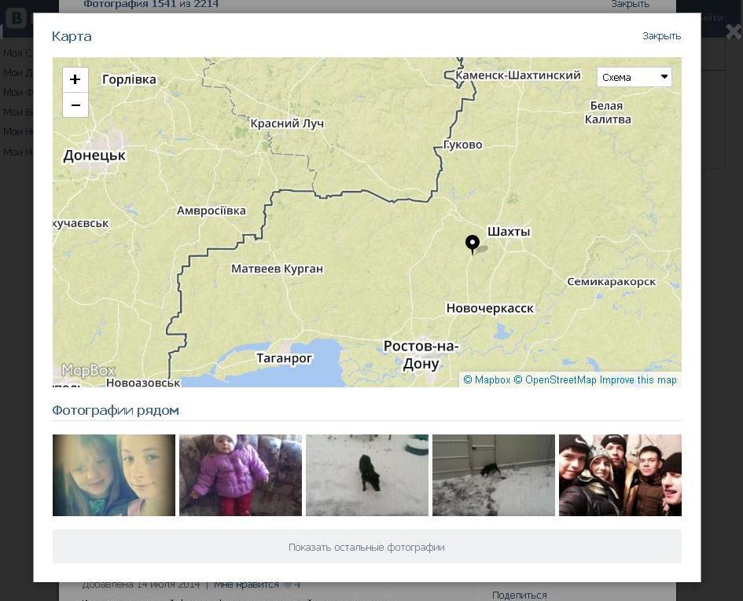Open the group selfie thumbnail
The width and height of the screenshot is (743, 601).
[620, 475]
